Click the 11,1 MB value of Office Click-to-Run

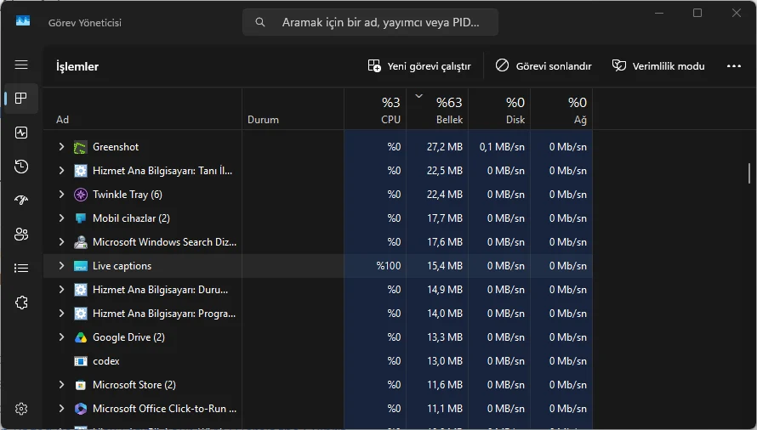(445, 409)
